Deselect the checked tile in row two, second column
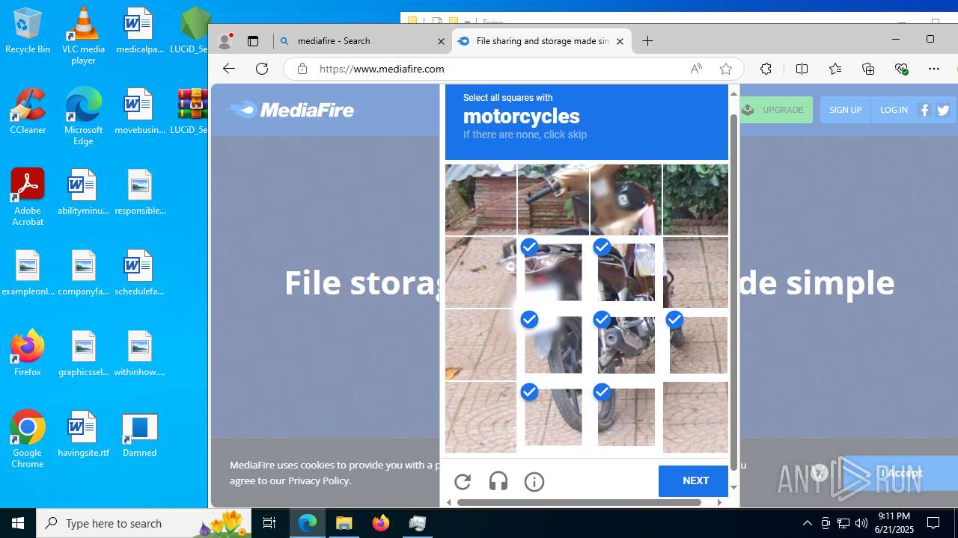Screen dimensions: 958x538 tap(553, 272)
